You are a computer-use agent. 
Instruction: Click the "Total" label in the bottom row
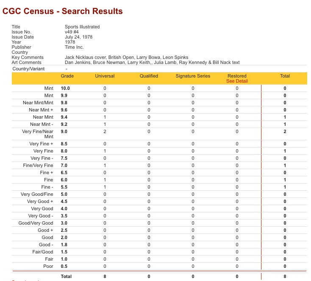(66, 276)
